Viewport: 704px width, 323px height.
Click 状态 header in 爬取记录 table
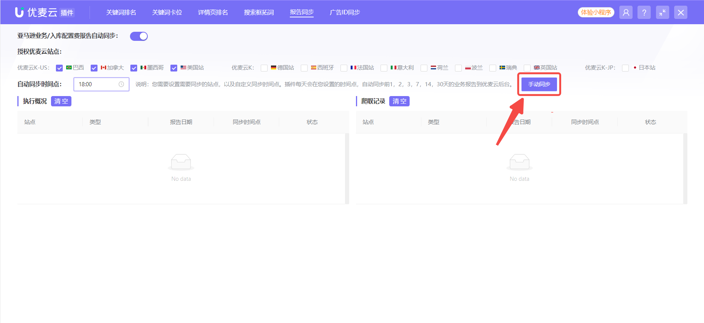650,122
